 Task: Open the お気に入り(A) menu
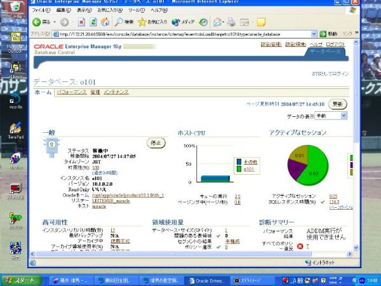click(110, 10)
